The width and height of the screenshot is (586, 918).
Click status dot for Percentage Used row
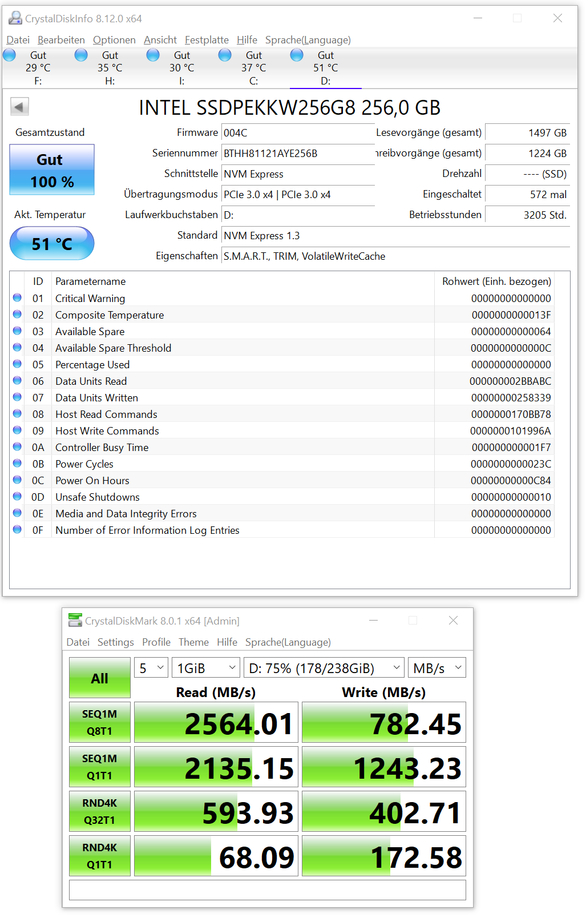[x=17, y=364]
